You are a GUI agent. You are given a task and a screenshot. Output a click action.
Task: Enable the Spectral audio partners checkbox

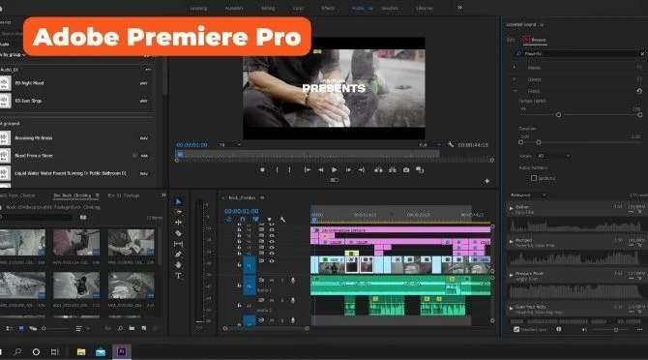[534, 178]
